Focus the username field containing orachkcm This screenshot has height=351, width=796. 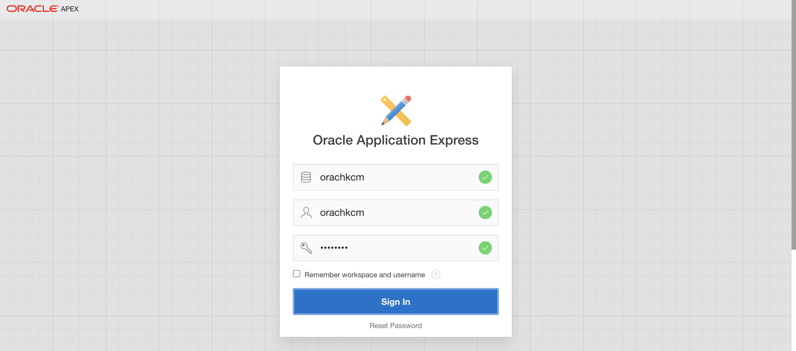pos(396,213)
